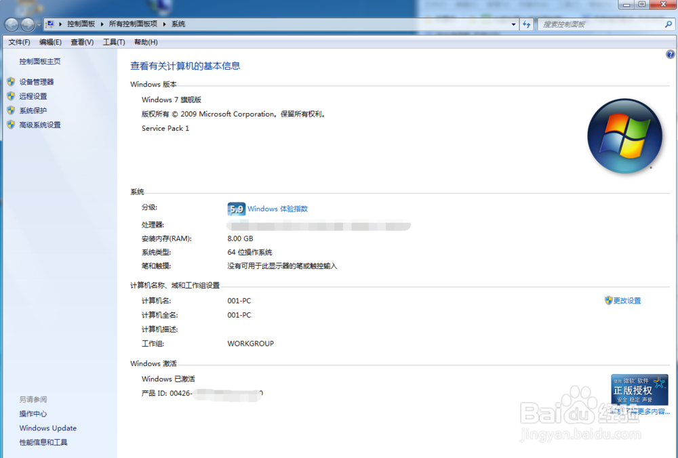Click the blue help question mark icon
Screen dimensions: 678x458
671,54
